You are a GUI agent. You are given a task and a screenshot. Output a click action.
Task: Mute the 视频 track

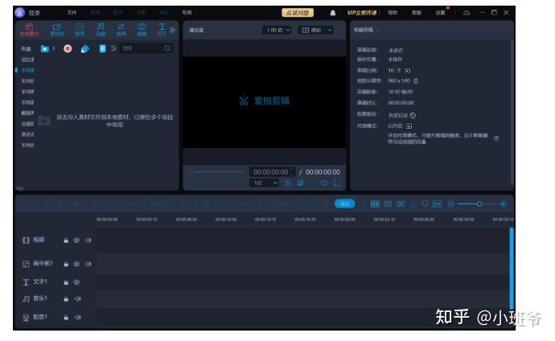click(x=88, y=240)
